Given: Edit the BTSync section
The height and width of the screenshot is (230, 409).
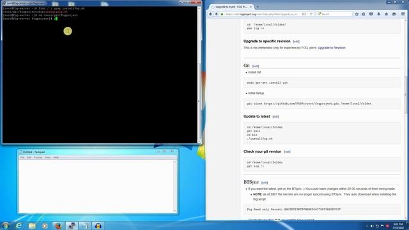Looking at the screenshot, I should (x=265, y=183).
